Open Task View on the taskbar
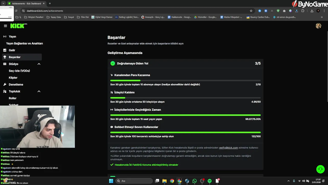The height and width of the screenshot is (185, 328). [157, 181]
